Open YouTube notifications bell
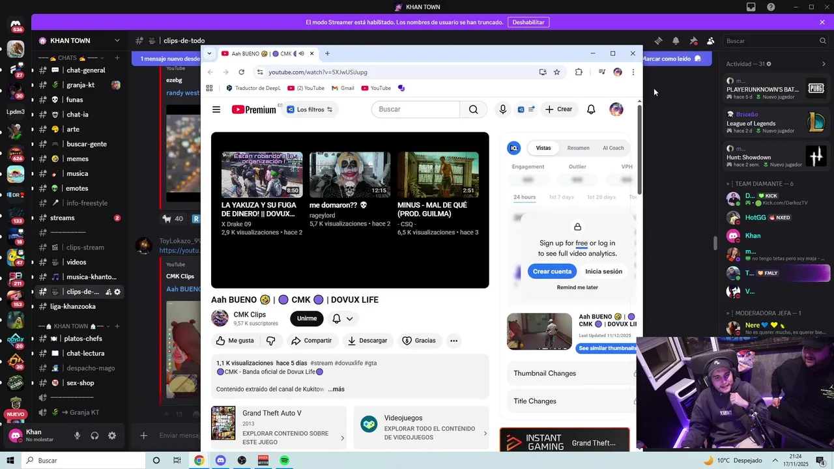834x469 pixels. pos(591,109)
